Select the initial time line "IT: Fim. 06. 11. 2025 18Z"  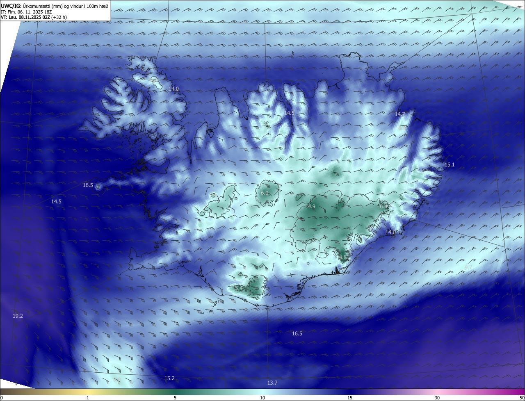27,12
